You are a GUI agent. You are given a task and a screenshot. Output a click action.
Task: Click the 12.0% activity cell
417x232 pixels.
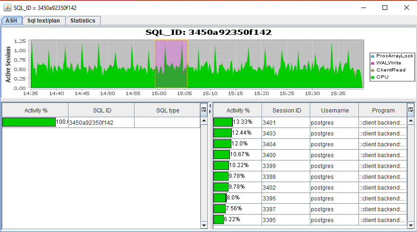coord(238,144)
